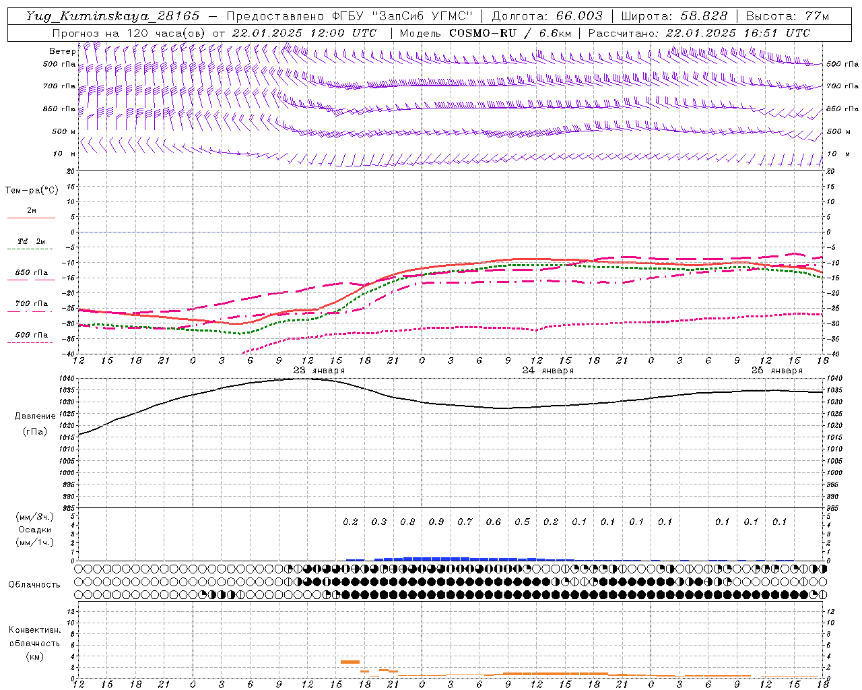
Task: Click the Конвективн. облачность panel label
Action: [x=34, y=637]
